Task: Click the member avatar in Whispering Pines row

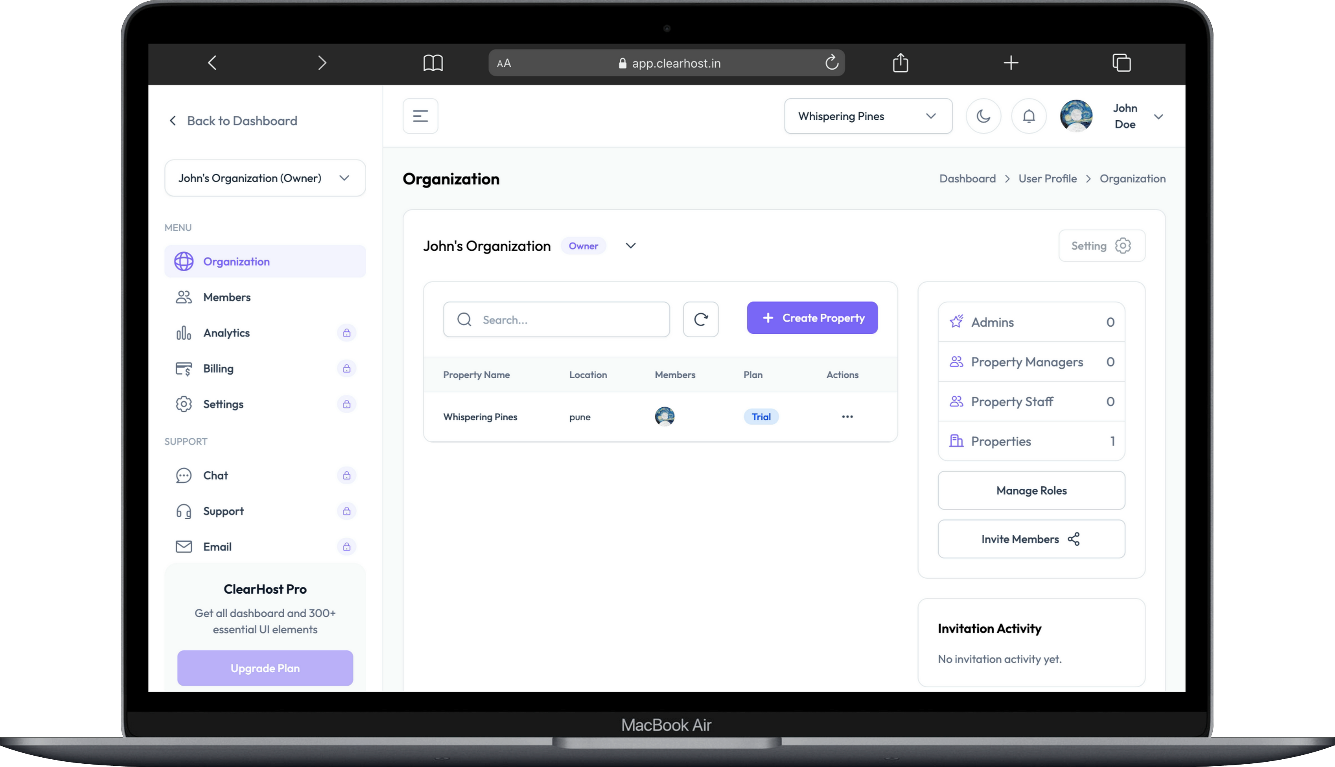Action: pos(664,416)
